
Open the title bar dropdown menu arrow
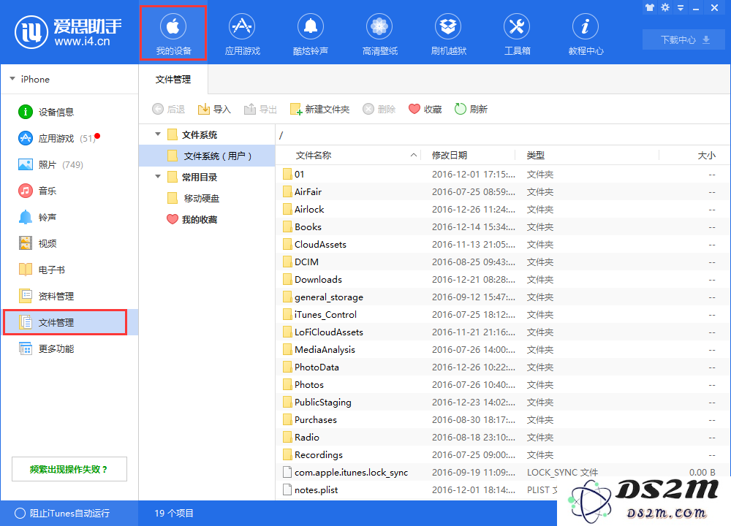point(681,8)
